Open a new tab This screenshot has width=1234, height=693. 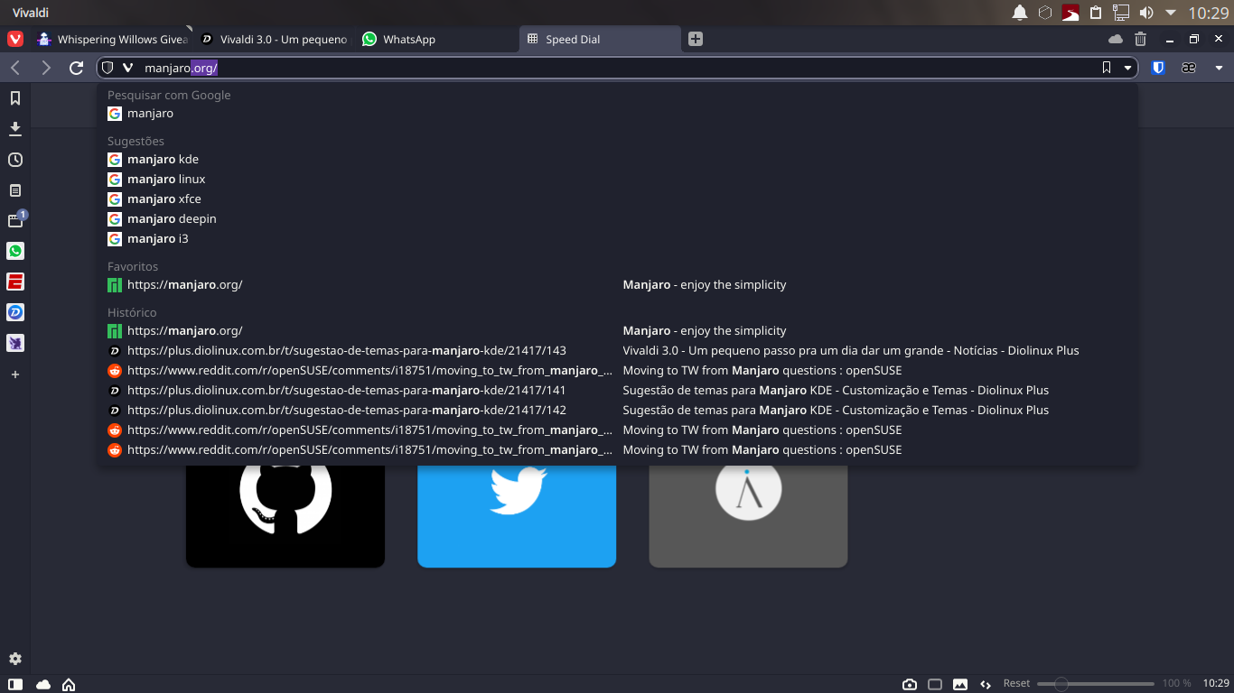696,39
